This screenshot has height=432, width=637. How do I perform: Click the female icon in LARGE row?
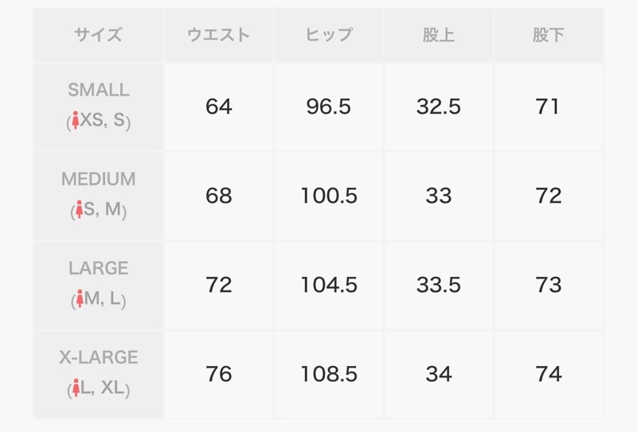point(80,299)
